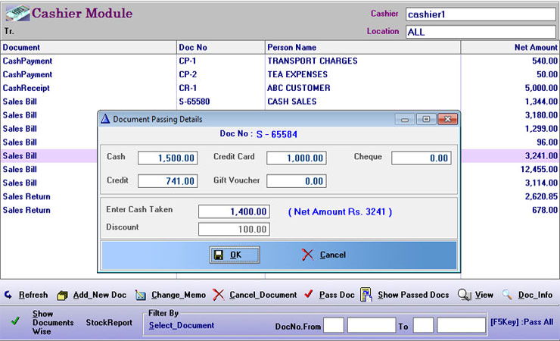Screen dimensions: 560x341
Task: Click the Change_Memo pencil icon
Action: (141, 296)
